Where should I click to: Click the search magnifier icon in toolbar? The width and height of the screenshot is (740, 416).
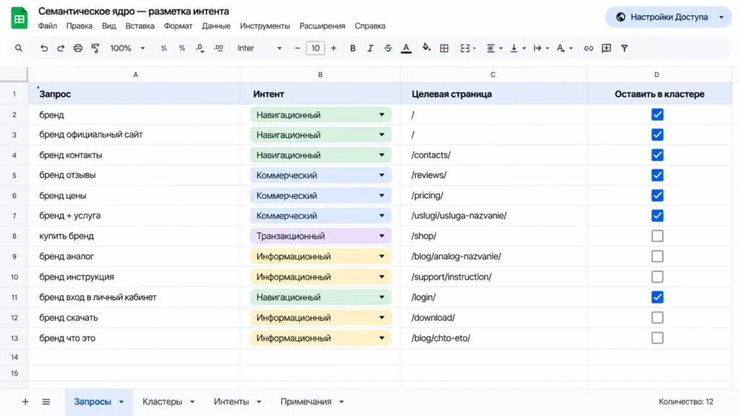[x=18, y=48]
